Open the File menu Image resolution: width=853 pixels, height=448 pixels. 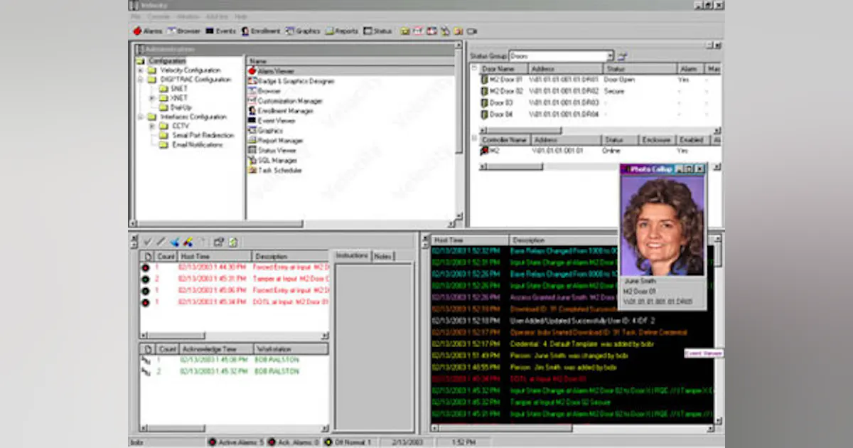coord(136,16)
